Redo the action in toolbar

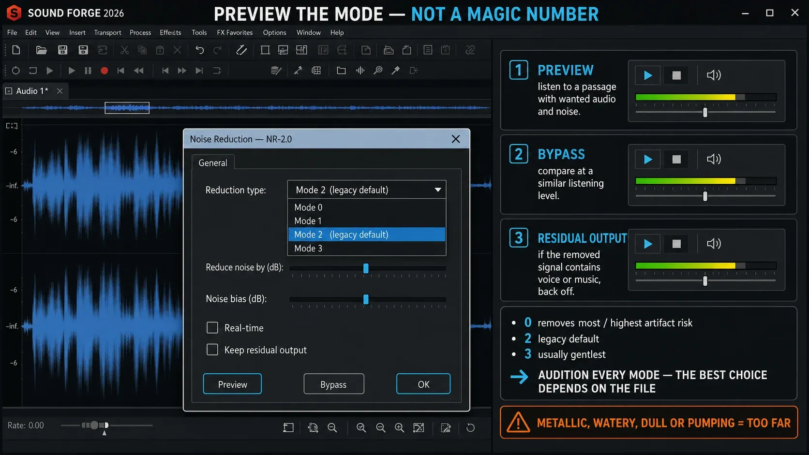(218, 50)
